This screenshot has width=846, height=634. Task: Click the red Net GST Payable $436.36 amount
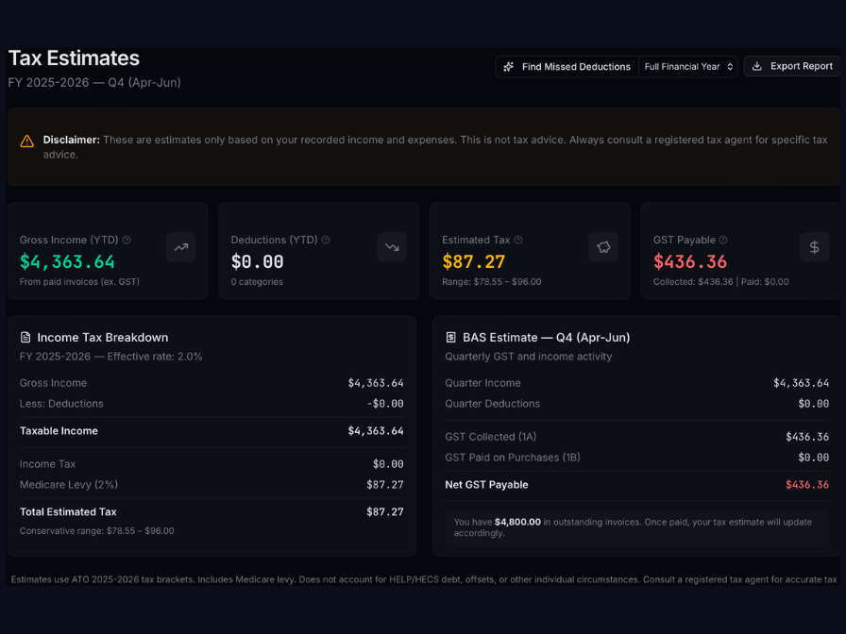[807, 485]
